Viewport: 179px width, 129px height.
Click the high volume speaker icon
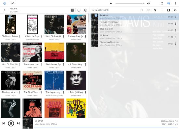coord(148,4)
